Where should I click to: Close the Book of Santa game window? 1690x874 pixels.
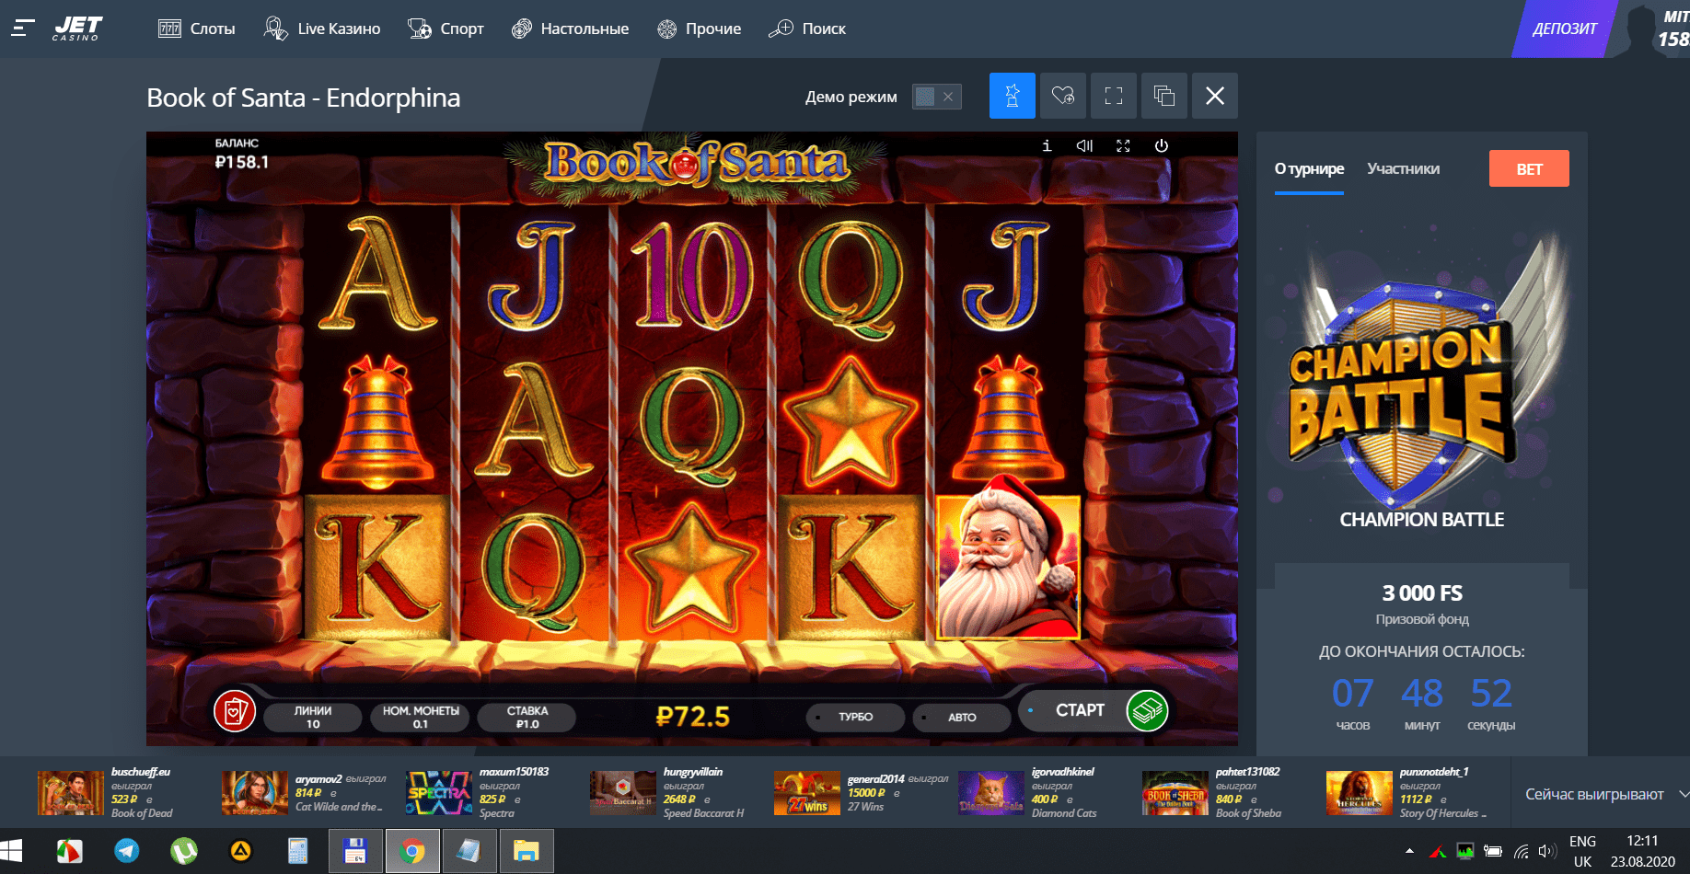click(1215, 96)
